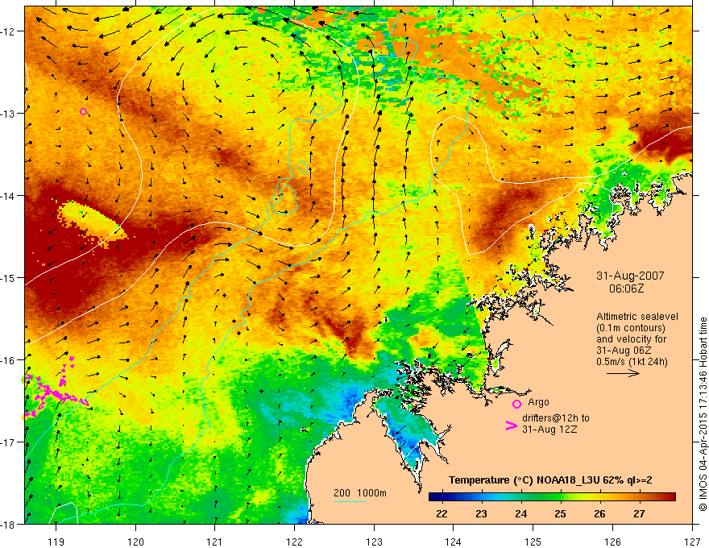Click the '31-Aug 06Z' text in the legend
Viewport: 709px width, 548px height.
tap(624, 351)
